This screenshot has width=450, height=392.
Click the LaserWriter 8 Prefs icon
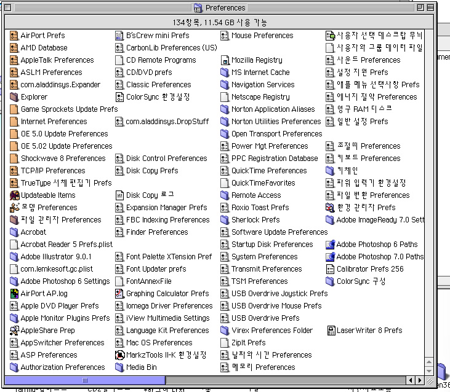pyautogui.click(x=331, y=331)
